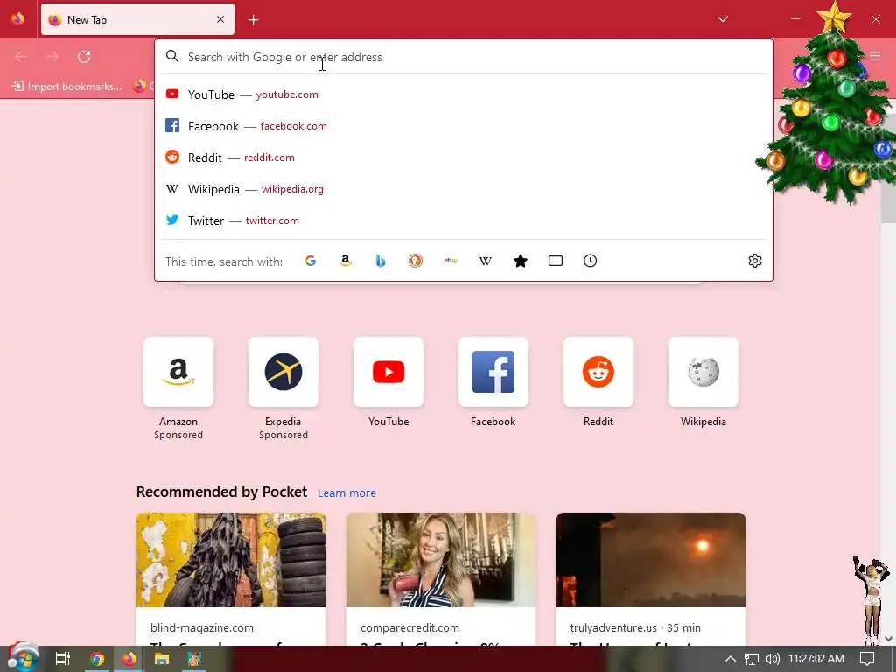Open the notification center icon
This screenshot has width=896, height=672.
[x=867, y=659]
